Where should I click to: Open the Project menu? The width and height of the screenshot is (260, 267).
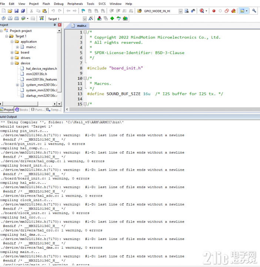(x=34, y=4)
